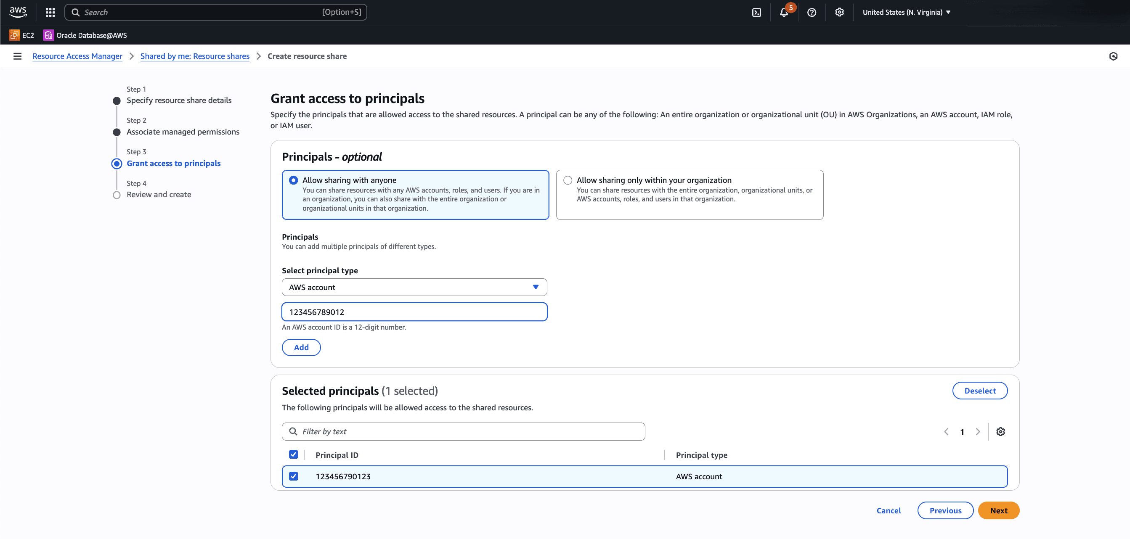Open the account settings gear icon

click(839, 12)
